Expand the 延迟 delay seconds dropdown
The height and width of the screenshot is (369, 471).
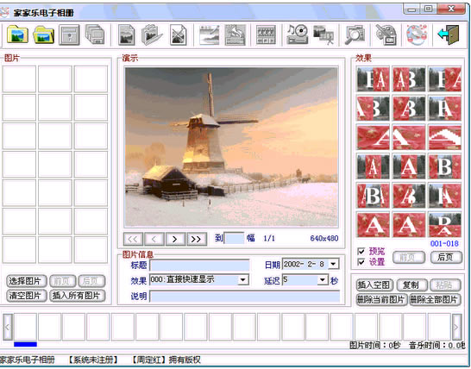coord(323,280)
